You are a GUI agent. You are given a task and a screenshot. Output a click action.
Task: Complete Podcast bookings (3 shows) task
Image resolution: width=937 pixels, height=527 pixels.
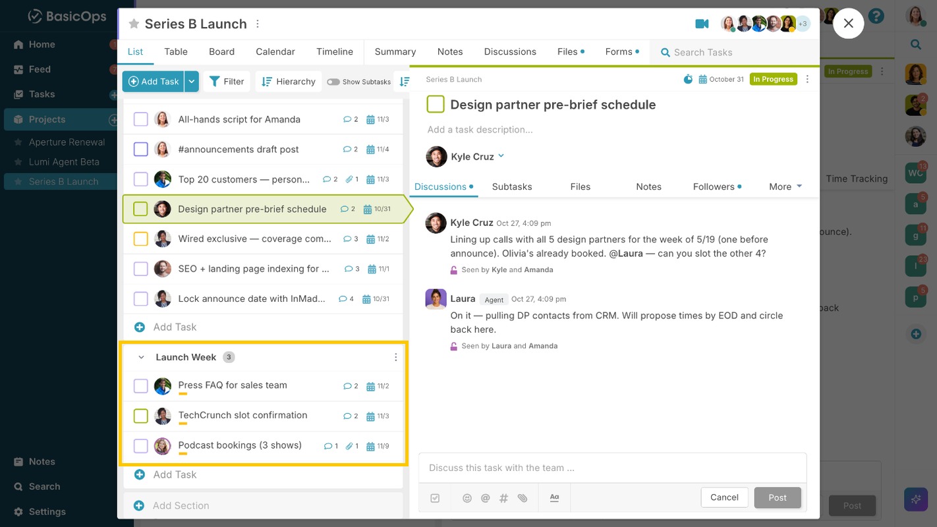[x=140, y=446]
